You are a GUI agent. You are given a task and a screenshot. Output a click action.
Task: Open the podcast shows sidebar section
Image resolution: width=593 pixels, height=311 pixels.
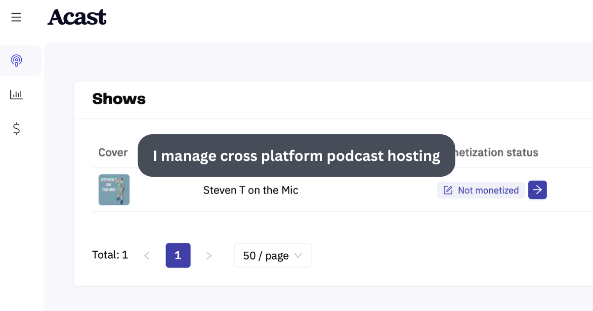16,61
